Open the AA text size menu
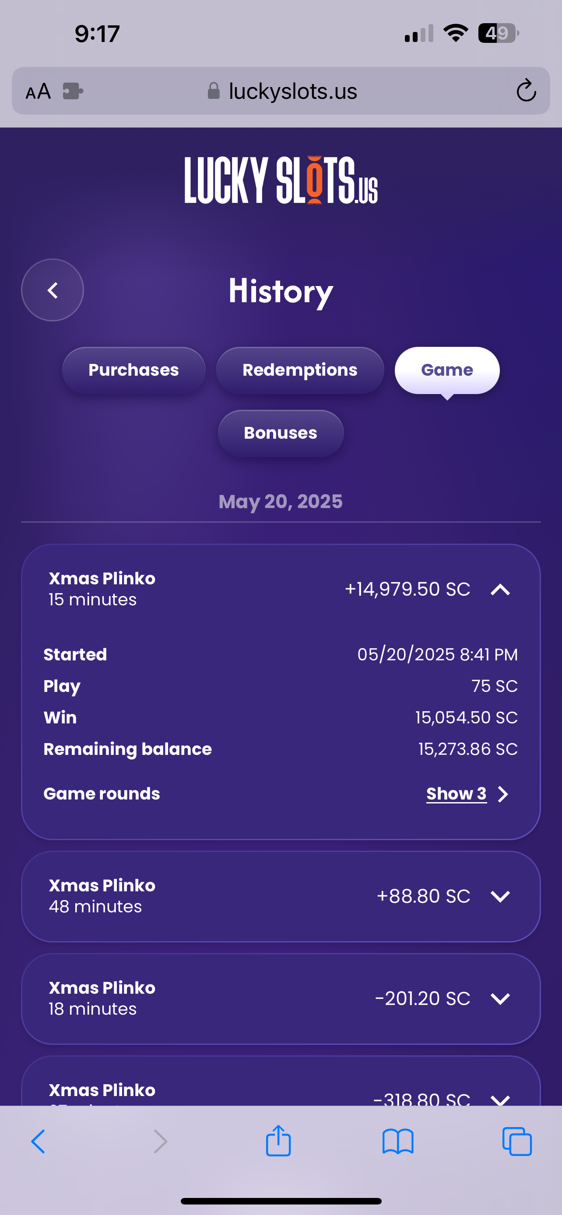 [38, 91]
